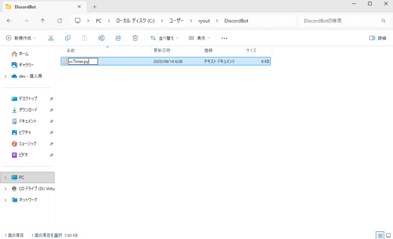
Task: Open the 表示 view dropdown
Action: tap(200, 38)
